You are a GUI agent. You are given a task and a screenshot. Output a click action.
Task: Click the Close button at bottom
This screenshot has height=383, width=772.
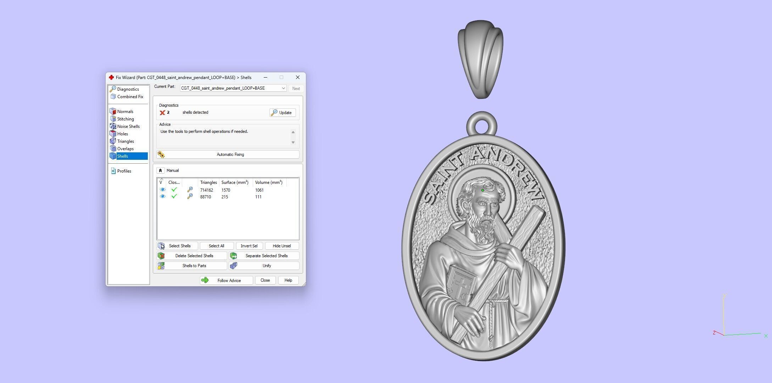click(x=265, y=280)
